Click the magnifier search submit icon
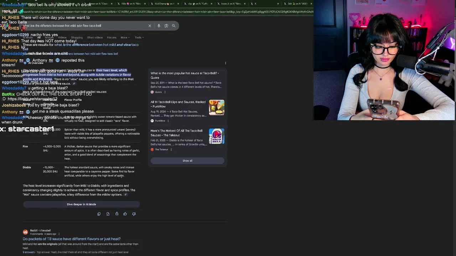This screenshot has height=256, width=456. coord(173,26)
